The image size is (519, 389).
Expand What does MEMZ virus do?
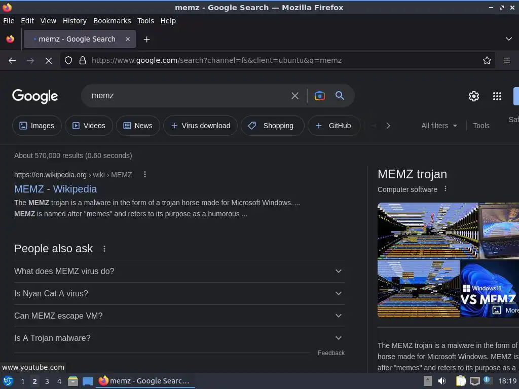coord(179,271)
